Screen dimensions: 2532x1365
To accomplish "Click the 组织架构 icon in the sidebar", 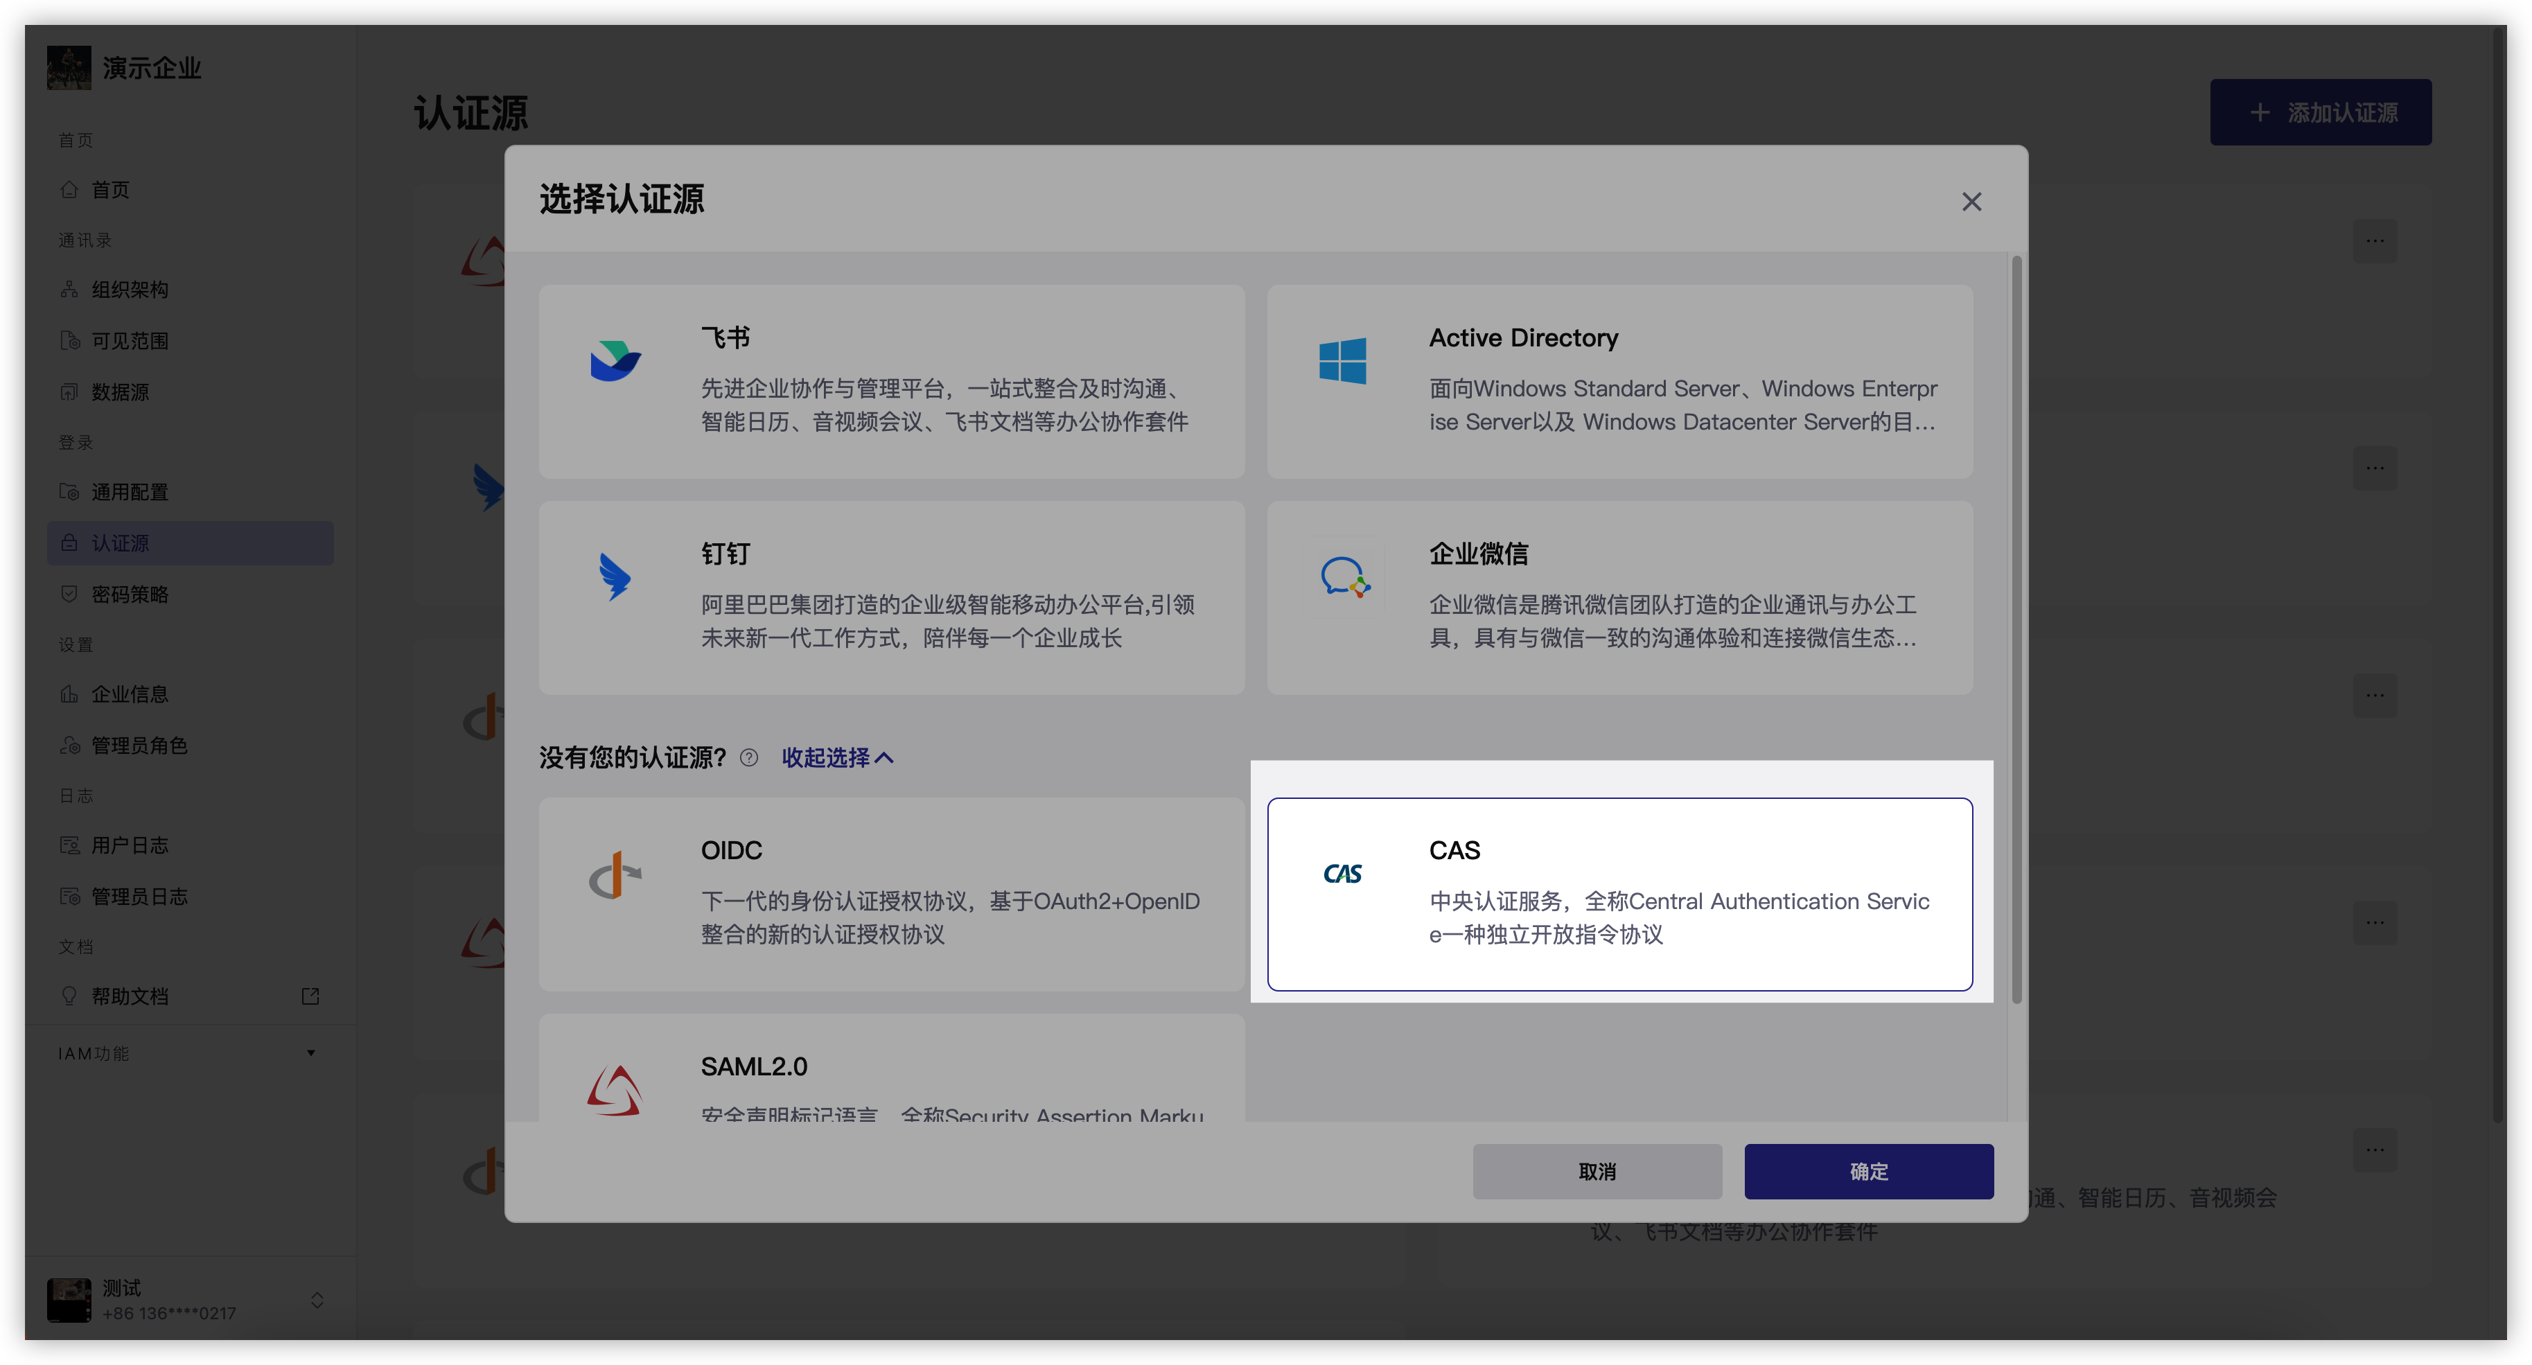I will click(69, 289).
